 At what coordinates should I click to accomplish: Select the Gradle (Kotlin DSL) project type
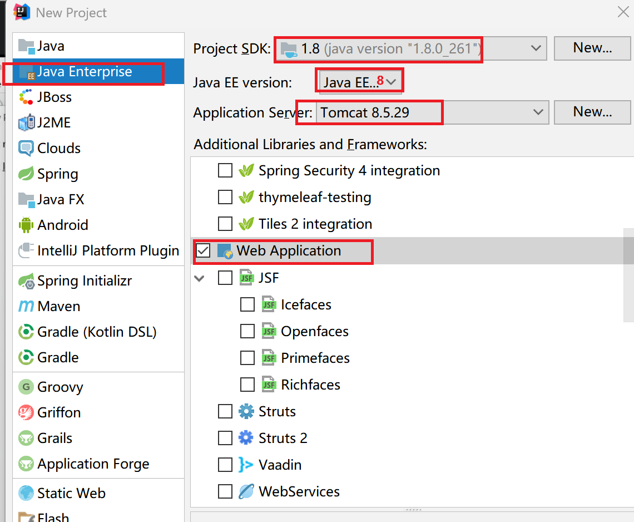(x=98, y=332)
